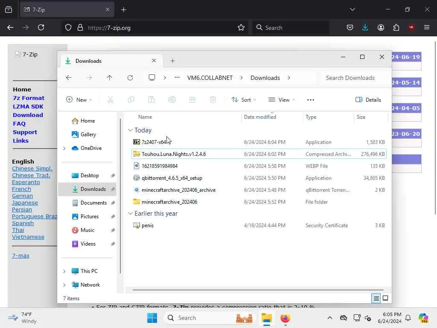Click the PC monitor icon in address bar
Image resolution: width=437 pixels, height=328 pixels.
pos(152,78)
